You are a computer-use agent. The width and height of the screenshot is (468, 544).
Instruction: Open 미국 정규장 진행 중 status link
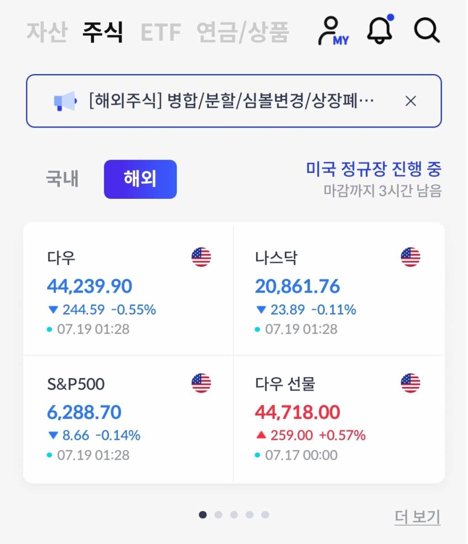[373, 170]
